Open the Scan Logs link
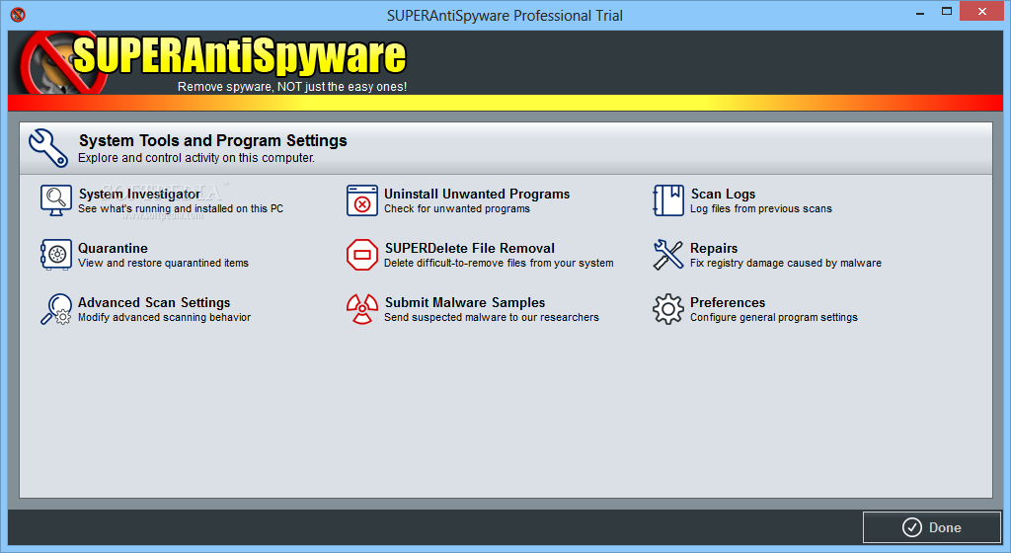 723,194
